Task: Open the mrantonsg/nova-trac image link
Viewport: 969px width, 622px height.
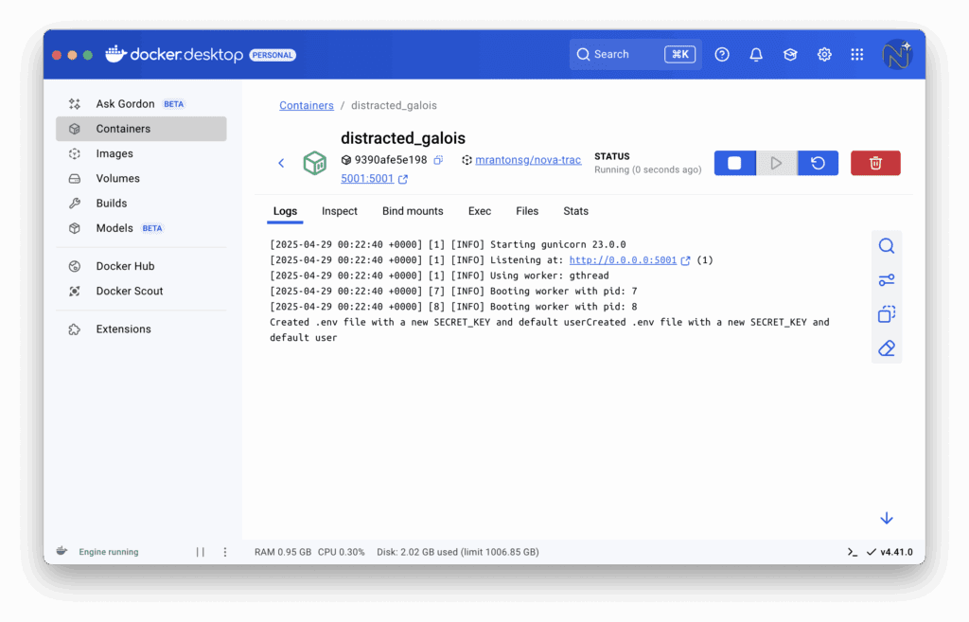Action: pos(528,160)
